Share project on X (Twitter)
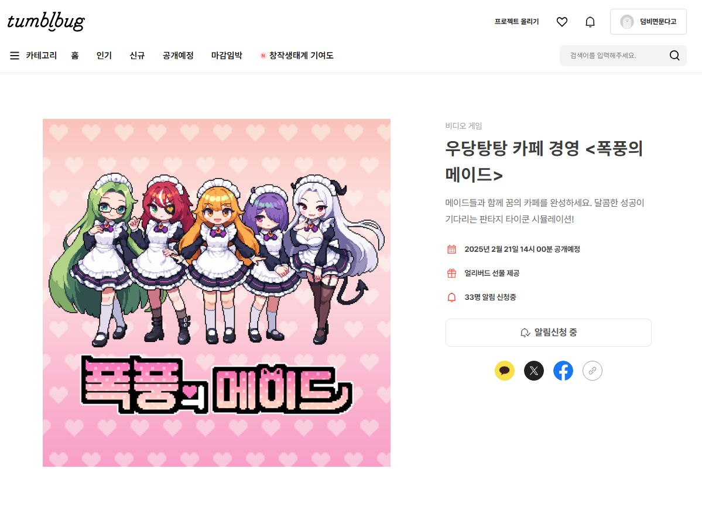 click(x=533, y=371)
